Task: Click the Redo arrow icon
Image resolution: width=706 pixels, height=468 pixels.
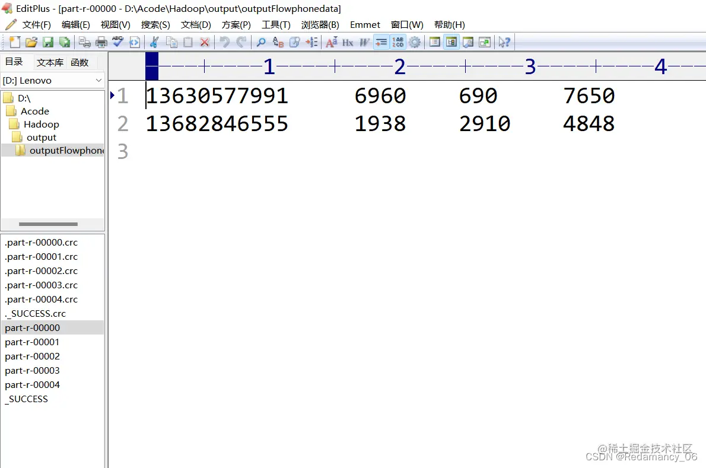Action: [241, 42]
